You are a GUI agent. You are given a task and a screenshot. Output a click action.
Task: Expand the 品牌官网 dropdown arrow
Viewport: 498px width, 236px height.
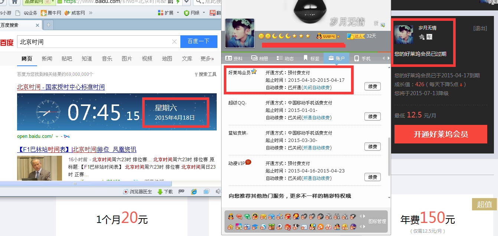[x=53, y=1]
